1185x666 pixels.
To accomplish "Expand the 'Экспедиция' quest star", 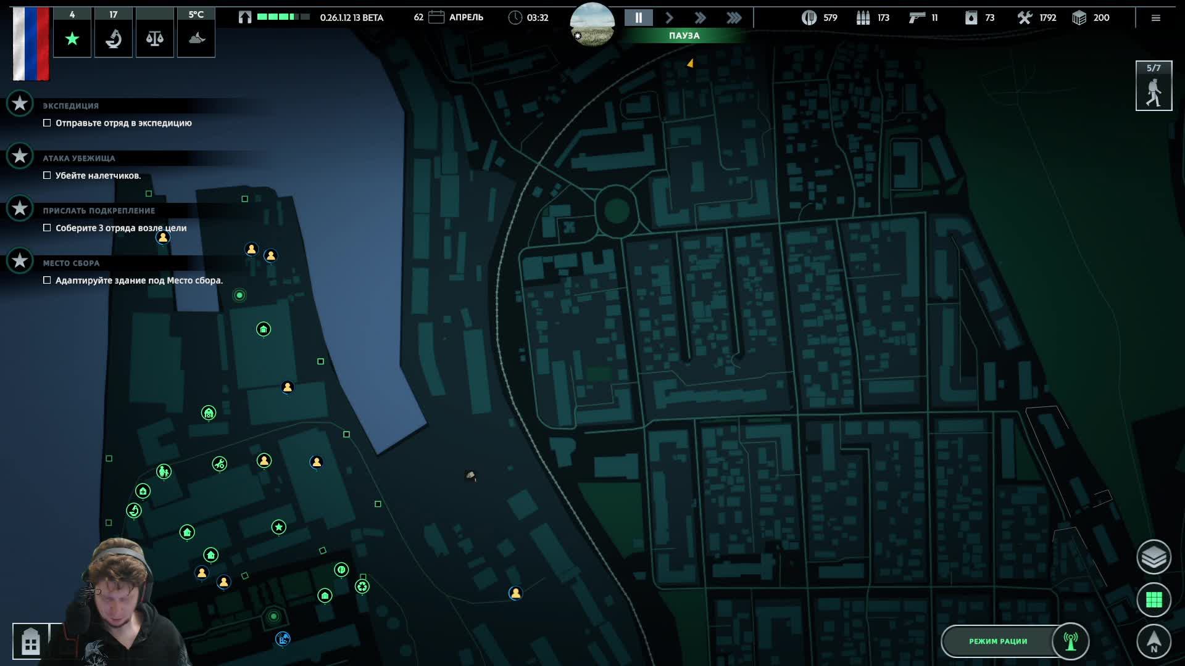I will click(20, 103).
